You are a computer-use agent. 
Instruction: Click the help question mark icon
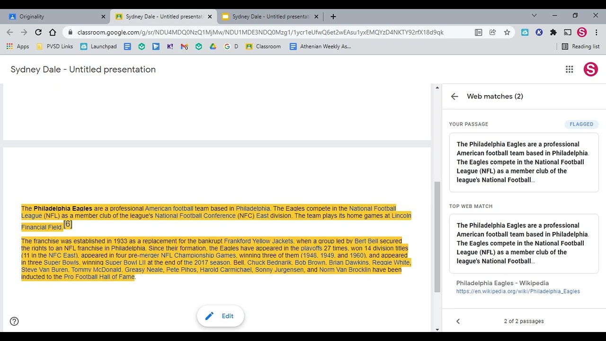[14, 321]
